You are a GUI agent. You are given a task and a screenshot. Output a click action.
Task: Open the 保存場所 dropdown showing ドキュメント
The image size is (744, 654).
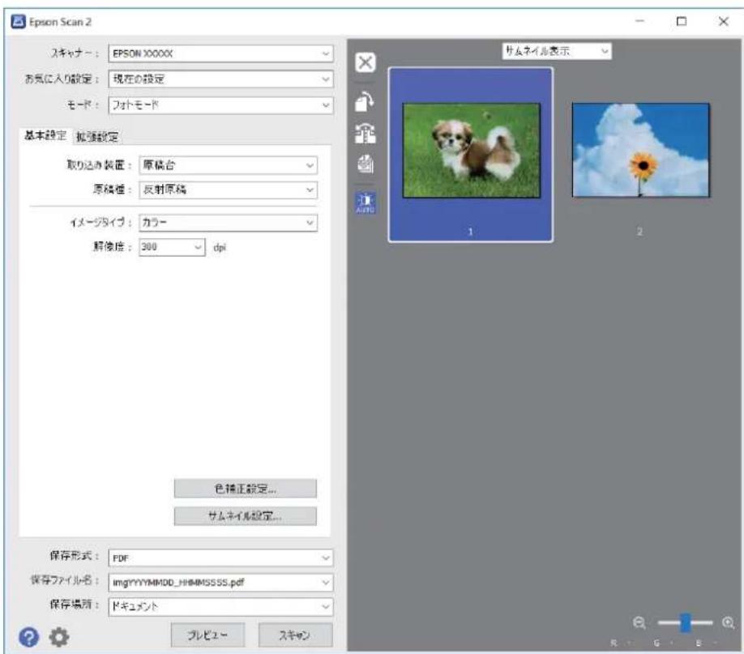220,606
